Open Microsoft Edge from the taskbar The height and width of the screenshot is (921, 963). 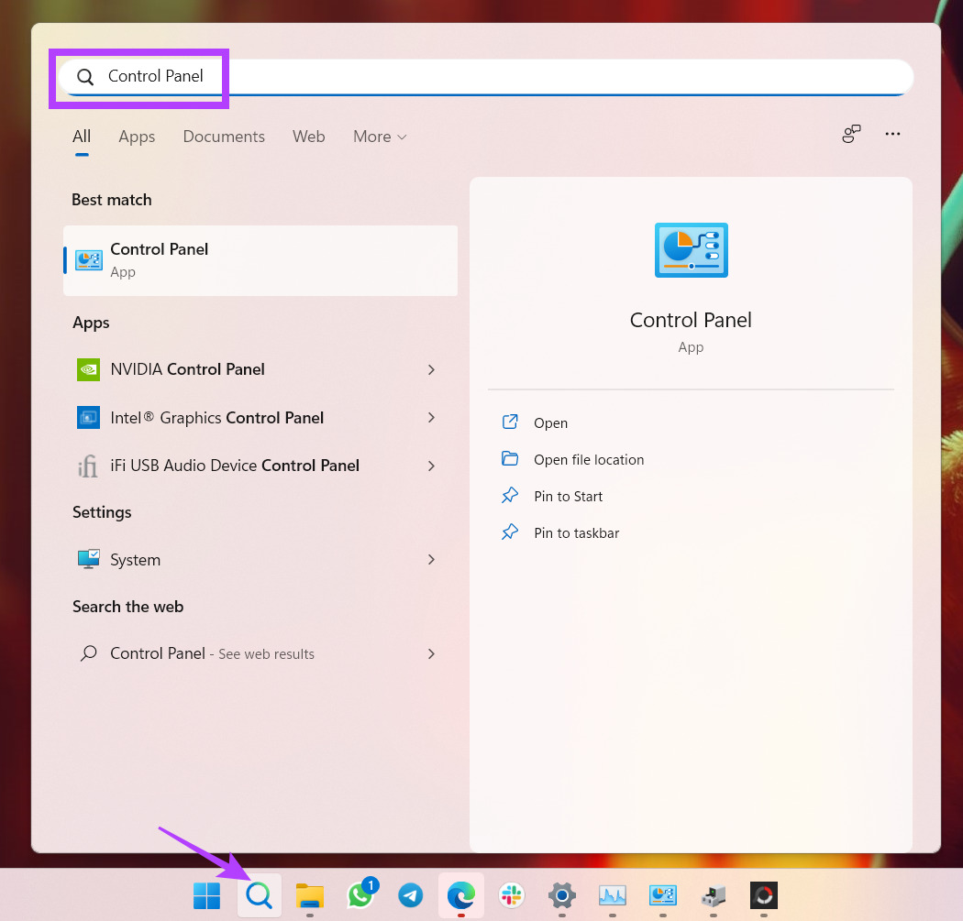tap(460, 895)
